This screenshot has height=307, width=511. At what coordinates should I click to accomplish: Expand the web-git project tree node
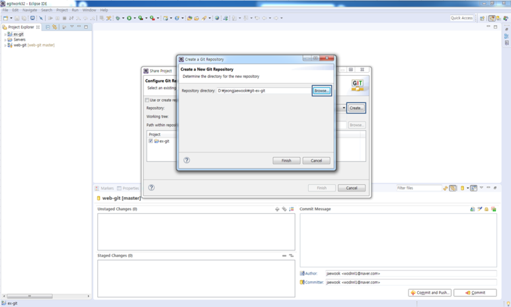click(5, 46)
